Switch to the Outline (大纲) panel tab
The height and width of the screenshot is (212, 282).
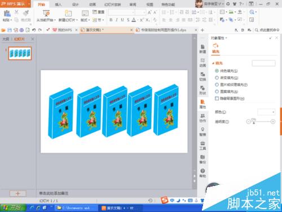point(6,39)
